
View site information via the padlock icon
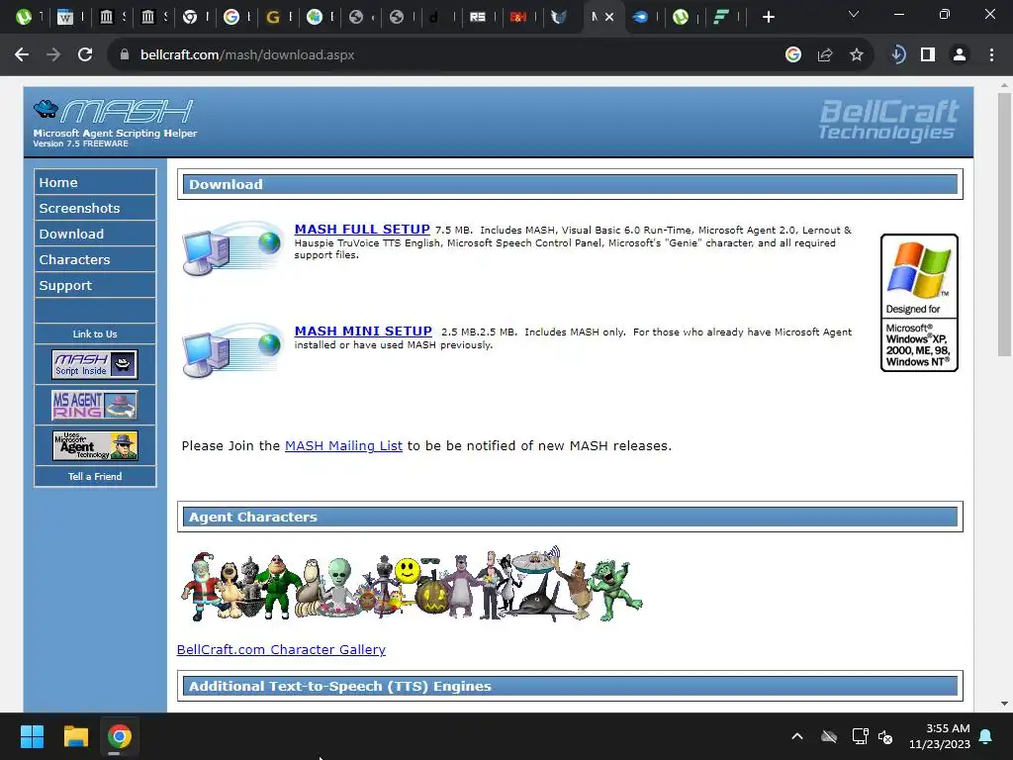pos(125,55)
